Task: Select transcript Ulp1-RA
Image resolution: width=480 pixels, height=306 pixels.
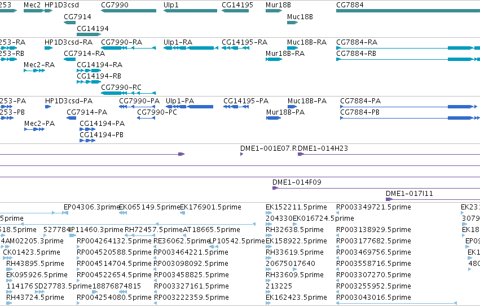Action: (178, 42)
